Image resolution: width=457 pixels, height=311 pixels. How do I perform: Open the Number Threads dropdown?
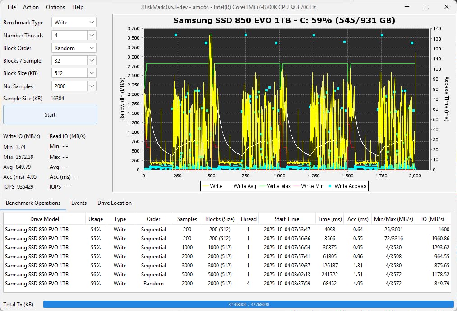coord(74,35)
